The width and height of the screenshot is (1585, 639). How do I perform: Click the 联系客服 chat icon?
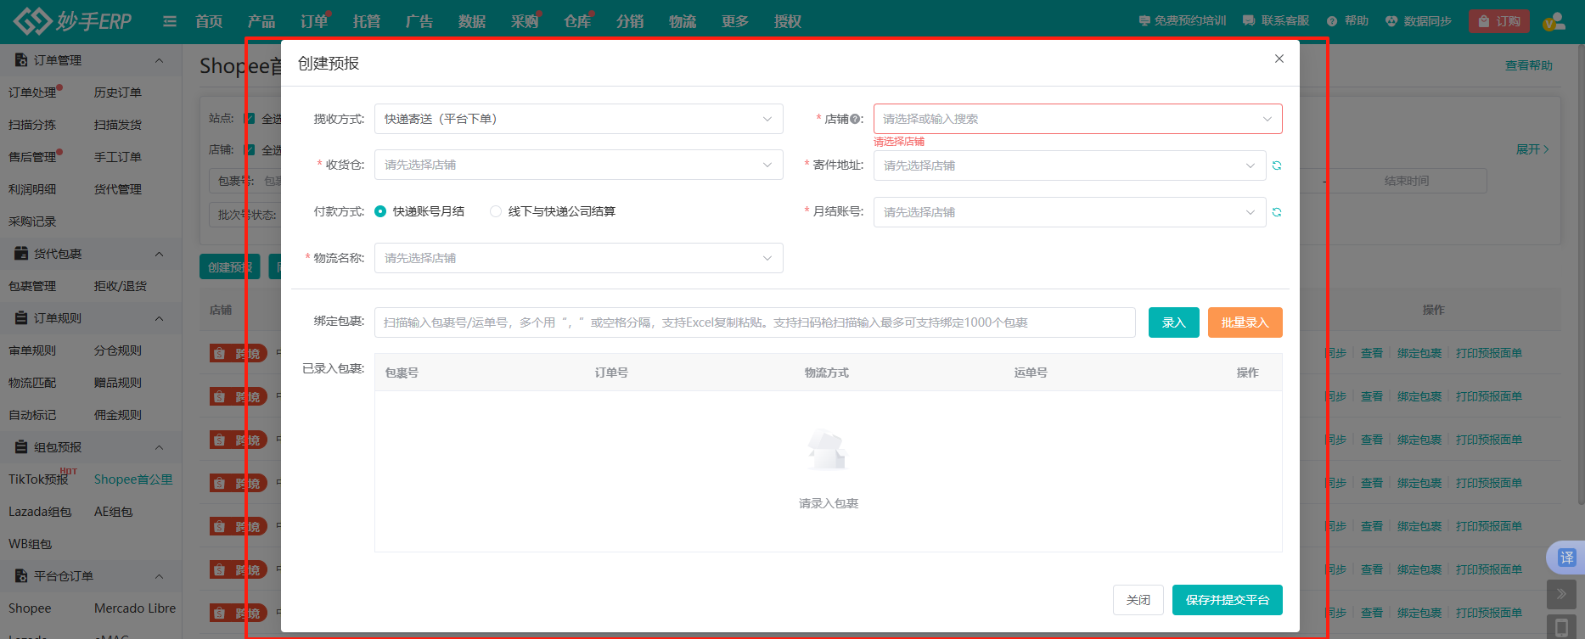point(1249,21)
